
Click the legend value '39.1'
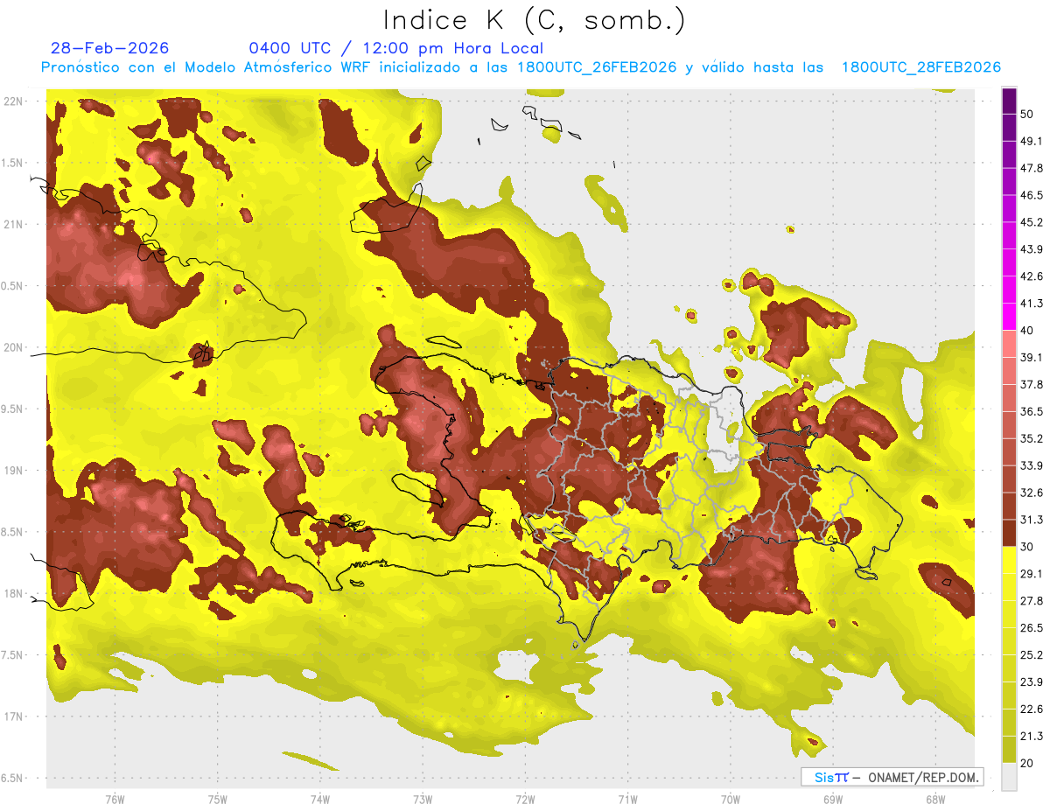[x=1032, y=357]
